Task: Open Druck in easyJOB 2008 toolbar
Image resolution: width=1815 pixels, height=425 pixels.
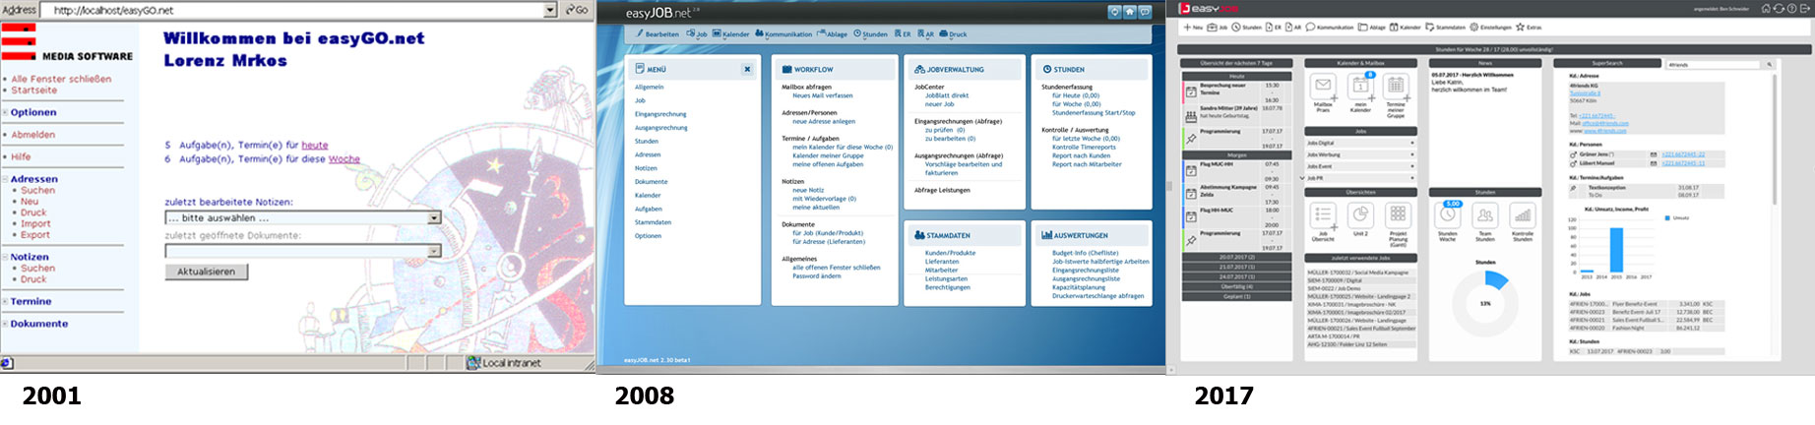Action: [x=953, y=34]
